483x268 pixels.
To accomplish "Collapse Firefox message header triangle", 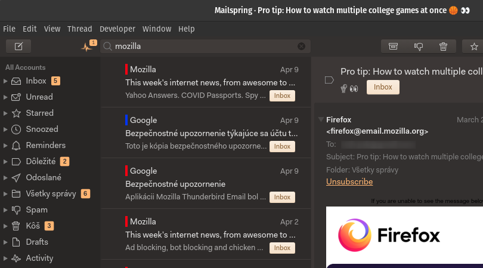I will [x=321, y=119].
